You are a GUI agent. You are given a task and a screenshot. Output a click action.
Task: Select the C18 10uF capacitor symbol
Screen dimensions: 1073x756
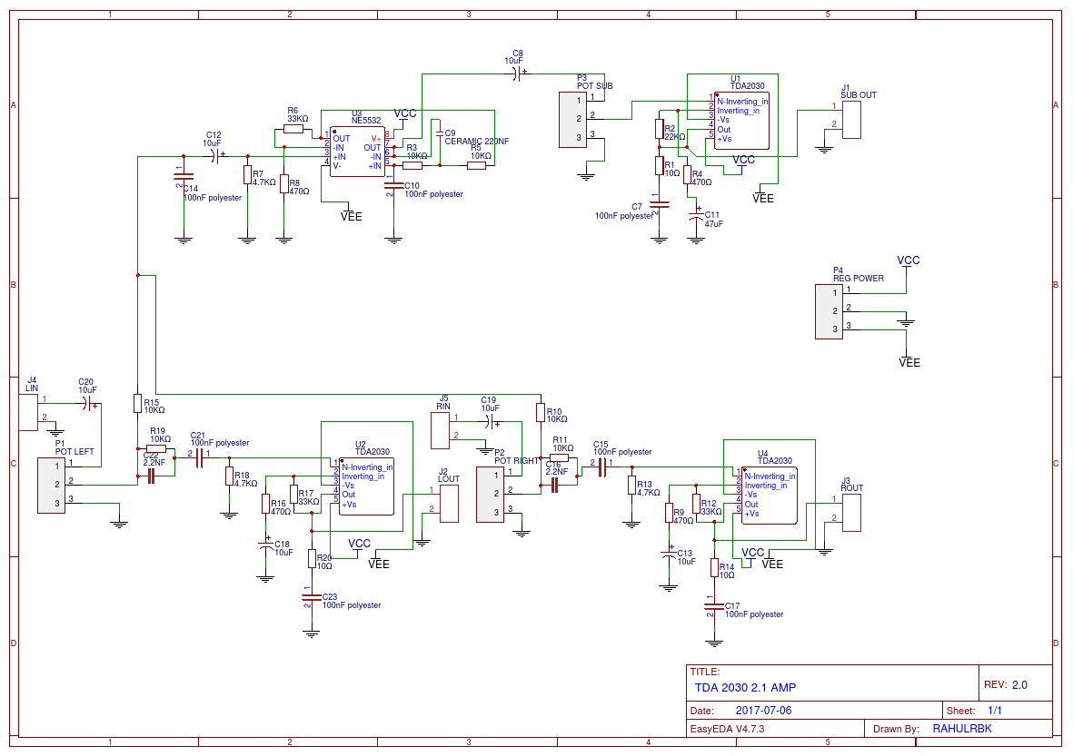point(265,545)
